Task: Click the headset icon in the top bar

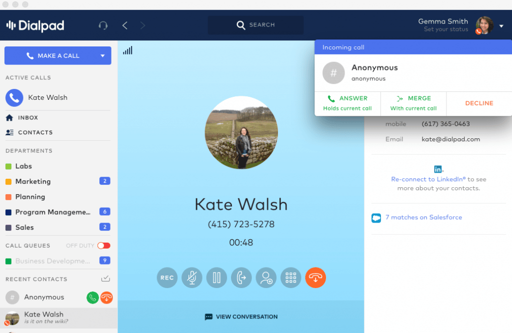Action: (x=103, y=25)
